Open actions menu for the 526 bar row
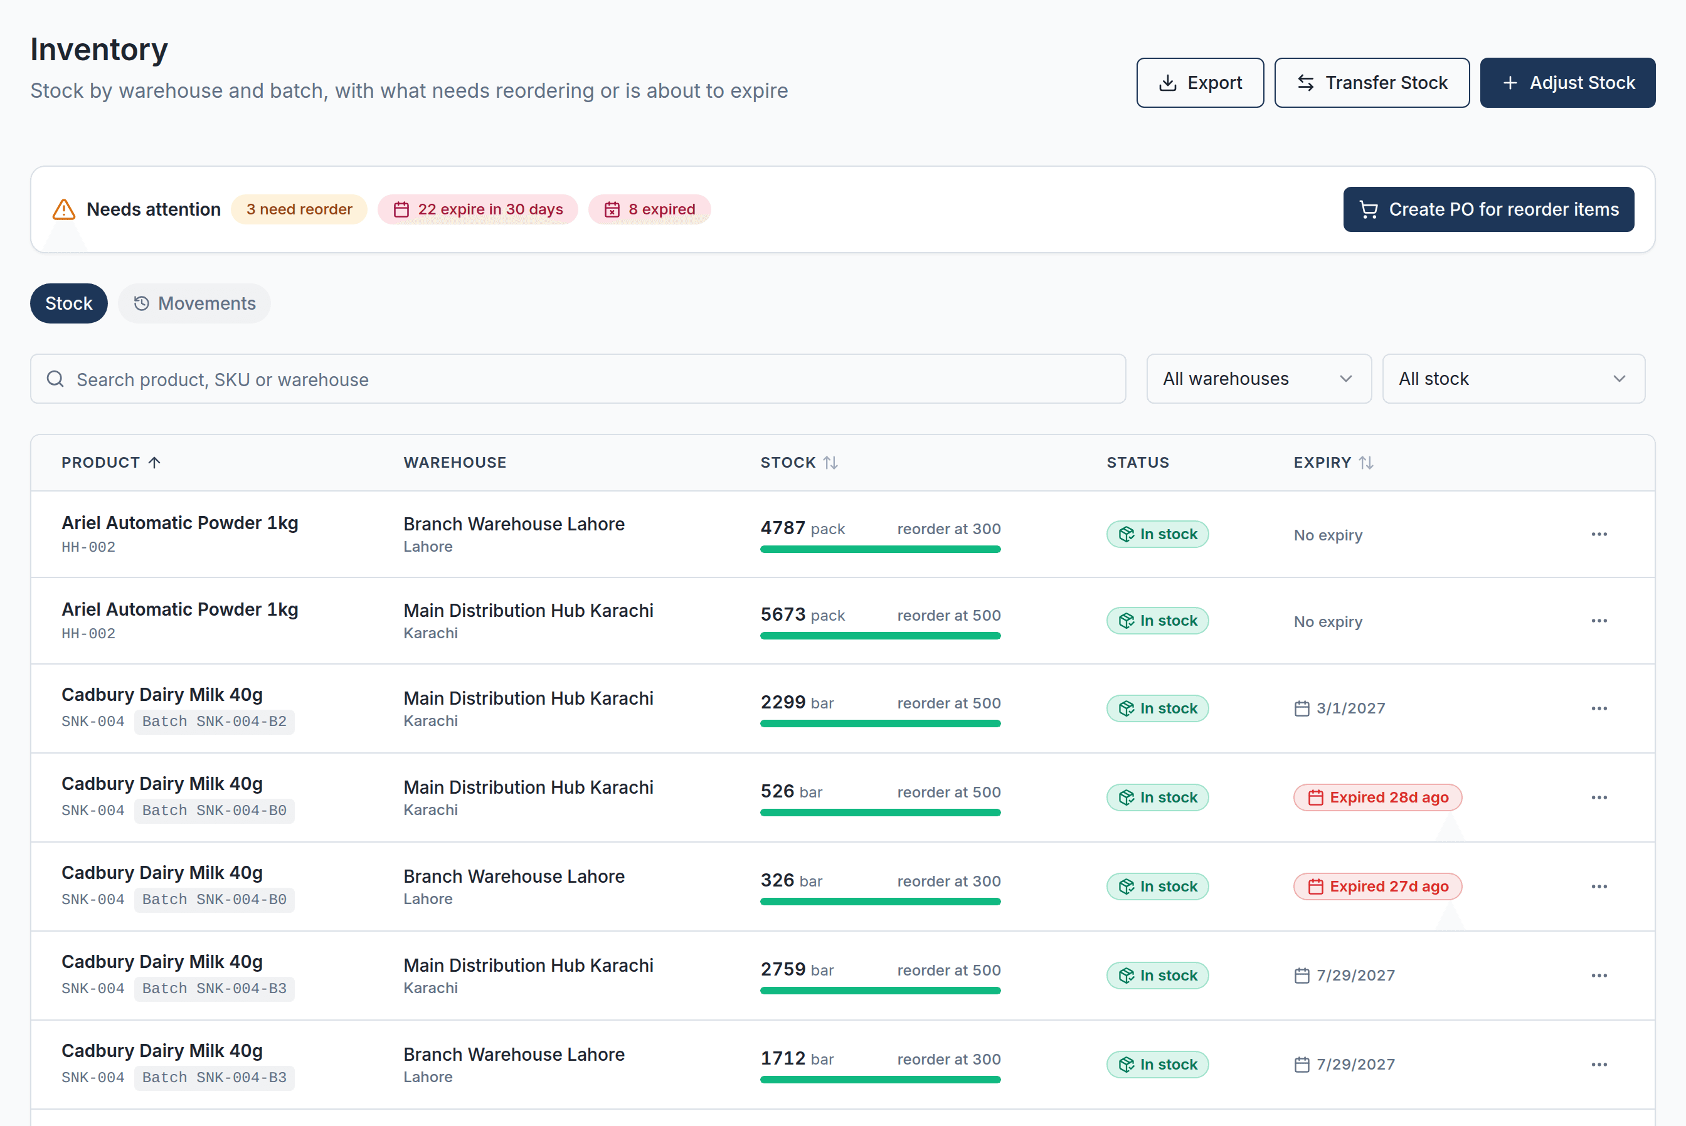Image resolution: width=1686 pixels, height=1126 pixels. [1598, 797]
